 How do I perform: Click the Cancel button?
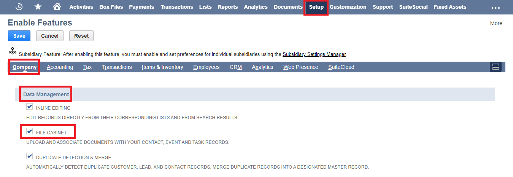pyautogui.click(x=50, y=36)
